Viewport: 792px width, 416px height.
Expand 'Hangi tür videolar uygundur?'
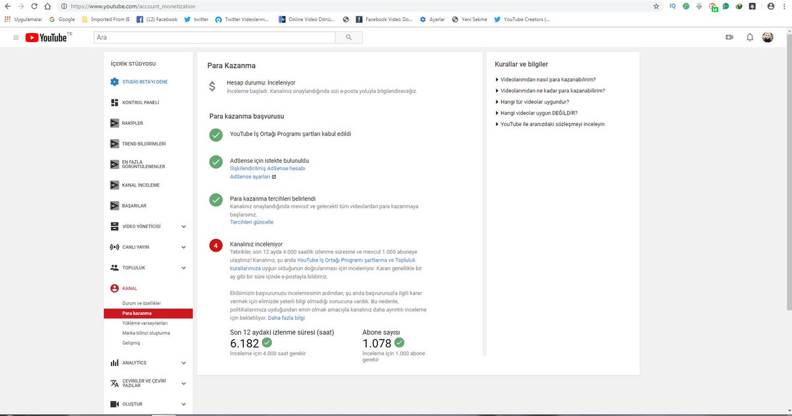(532, 102)
